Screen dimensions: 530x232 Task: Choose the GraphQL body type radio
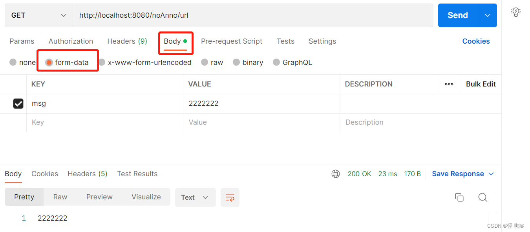pyautogui.click(x=276, y=62)
